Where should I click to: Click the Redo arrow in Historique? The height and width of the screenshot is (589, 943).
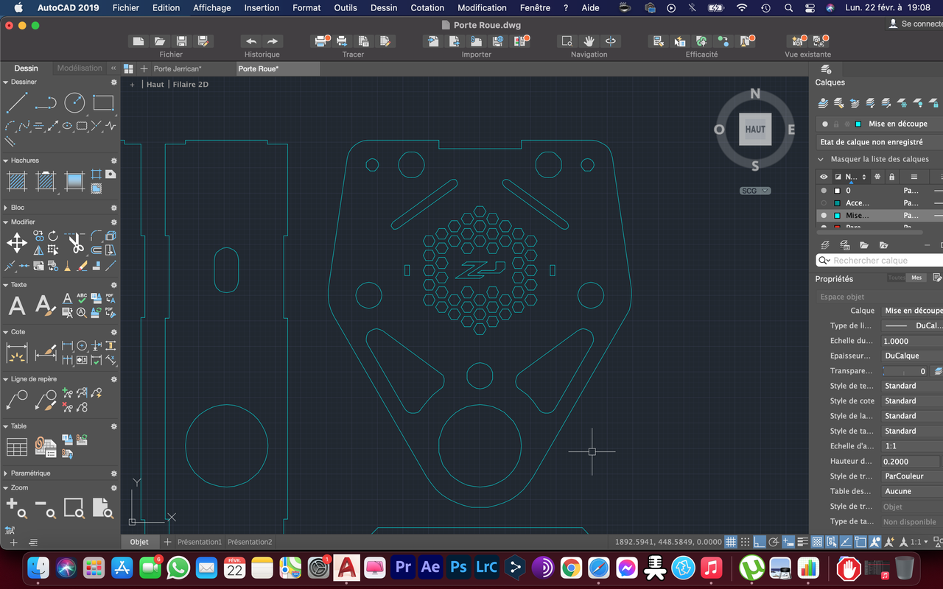[x=273, y=41]
